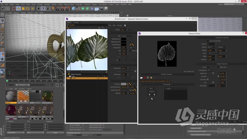Viewport: 247px width, 139px height.
Task: Collapse the Projection Properties section
Action: (x=196, y=38)
